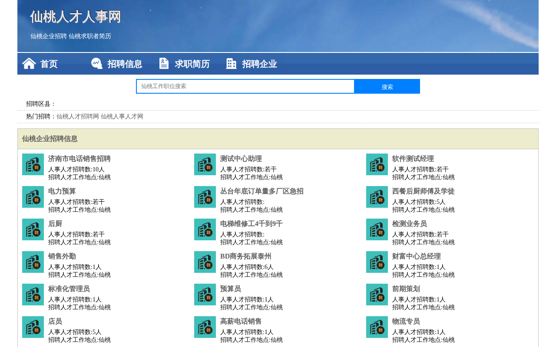Screen dimensions: 556x347
Task: Focus the 仙桃工作职位搜索 search field
Action: click(245, 86)
